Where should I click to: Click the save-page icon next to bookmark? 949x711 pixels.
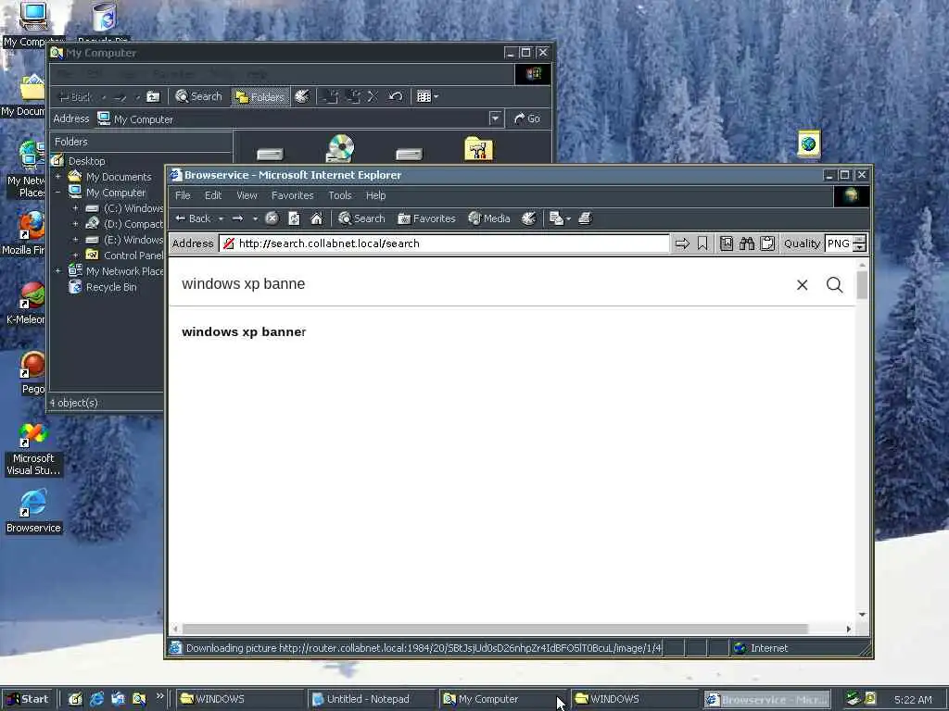(x=727, y=243)
